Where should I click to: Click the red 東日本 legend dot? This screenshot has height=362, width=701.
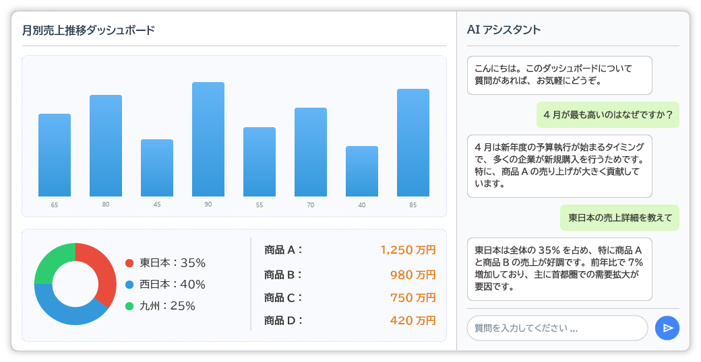pyautogui.click(x=129, y=263)
